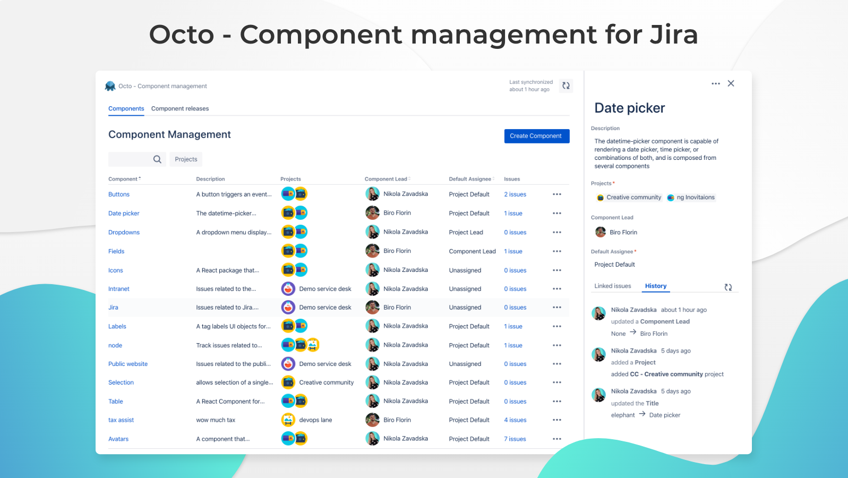Click the search magnifier icon
This screenshot has height=478, width=848.
[x=157, y=159]
